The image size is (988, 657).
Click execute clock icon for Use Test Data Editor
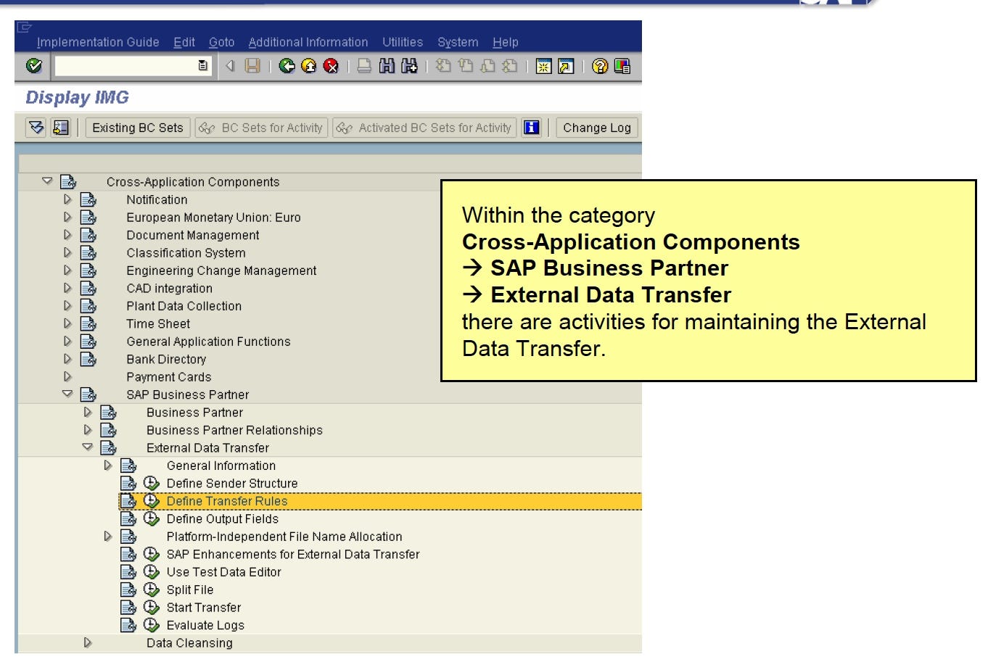tap(151, 572)
